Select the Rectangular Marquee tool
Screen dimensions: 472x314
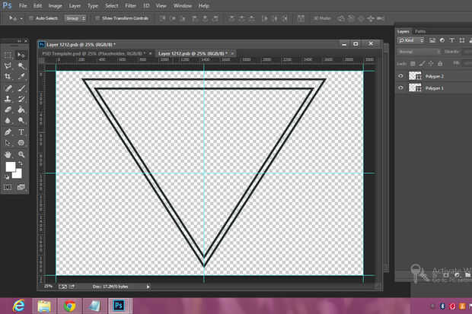pyautogui.click(x=8, y=55)
